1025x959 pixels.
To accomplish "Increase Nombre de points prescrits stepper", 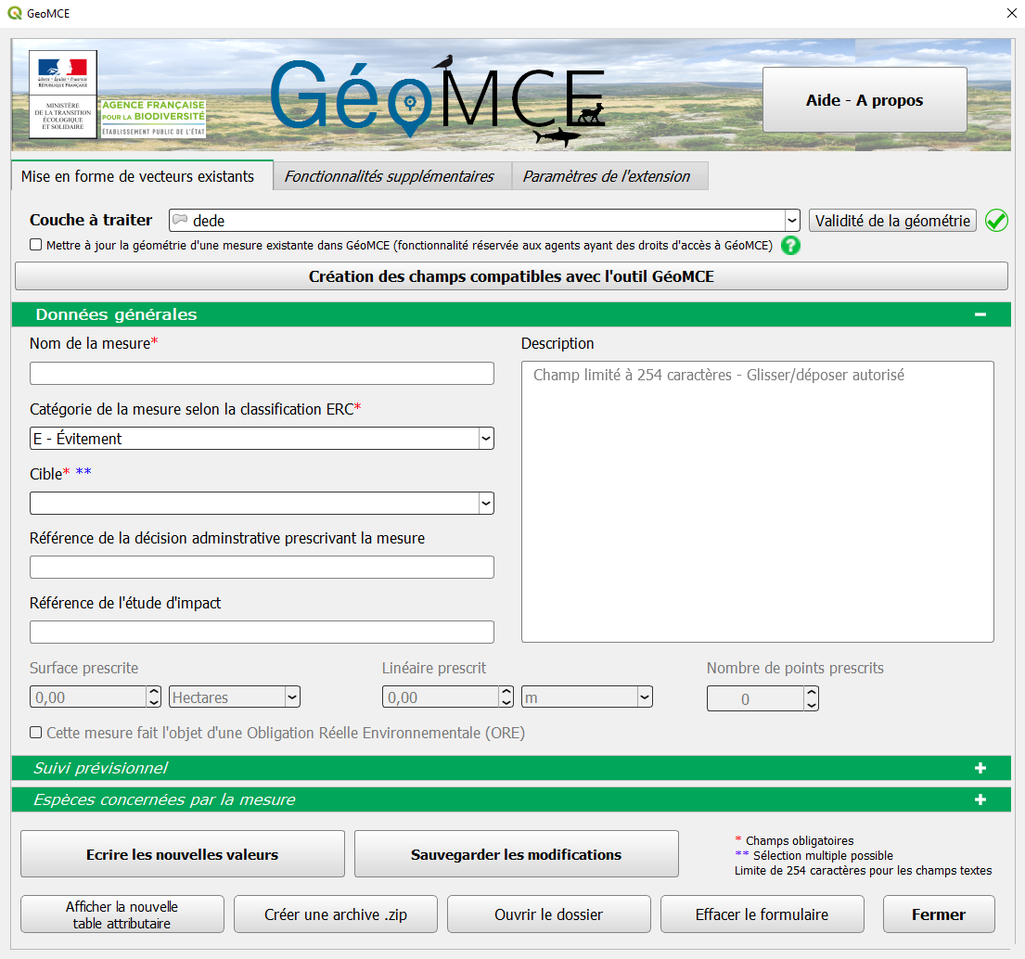I will click(812, 692).
